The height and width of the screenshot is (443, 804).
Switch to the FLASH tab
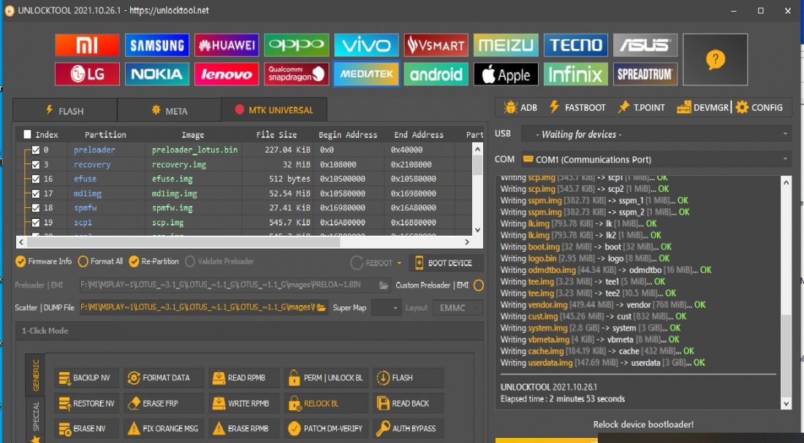[65, 111]
